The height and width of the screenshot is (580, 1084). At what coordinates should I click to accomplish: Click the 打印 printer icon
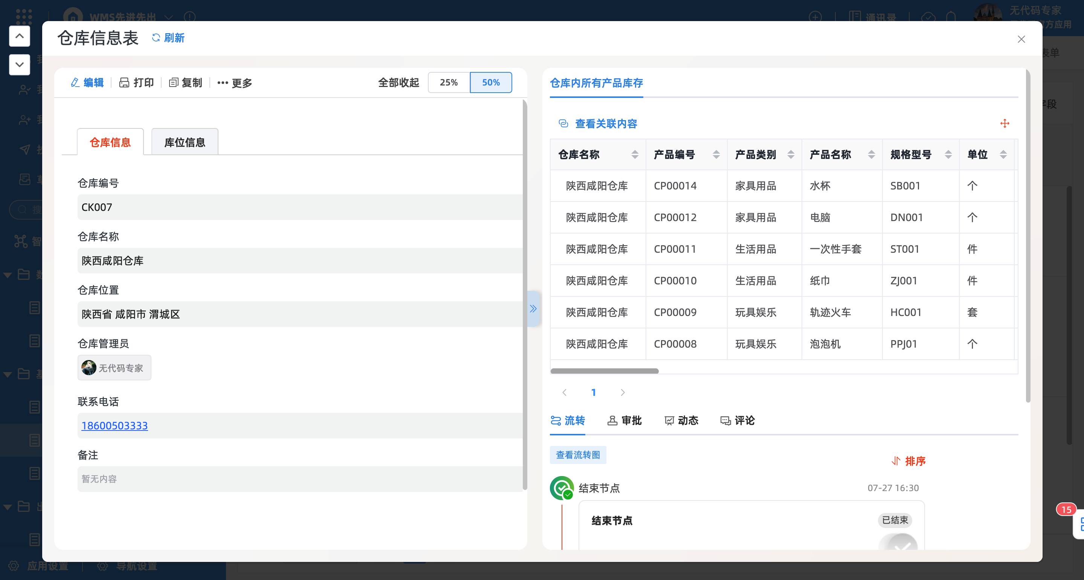pos(124,82)
